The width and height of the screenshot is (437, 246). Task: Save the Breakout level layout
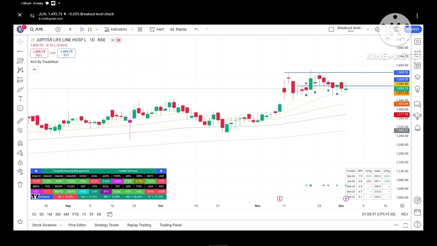[350, 31]
